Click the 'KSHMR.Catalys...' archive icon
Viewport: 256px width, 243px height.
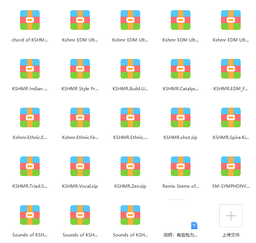point(181,69)
